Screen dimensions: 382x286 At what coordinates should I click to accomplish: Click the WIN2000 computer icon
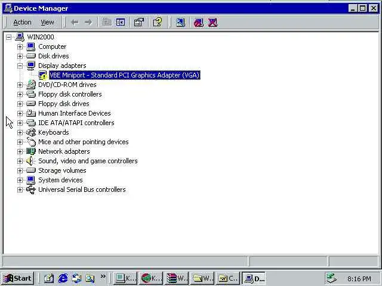(20, 37)
